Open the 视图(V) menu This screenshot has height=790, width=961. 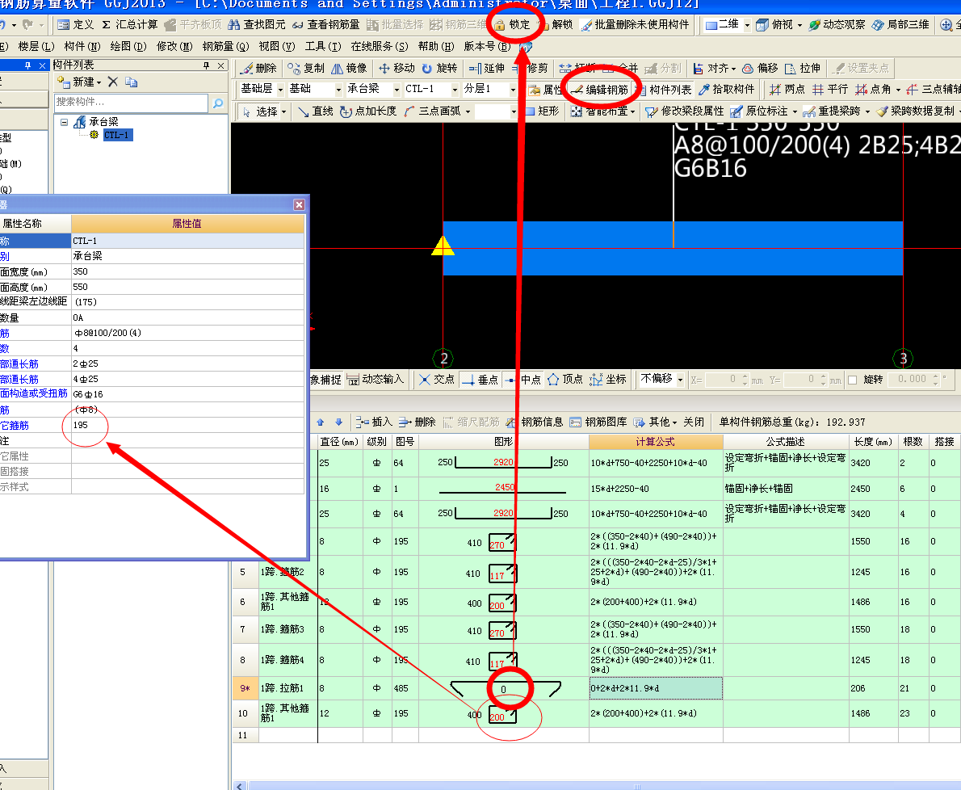pyautogui.click(x=277, y=47)
